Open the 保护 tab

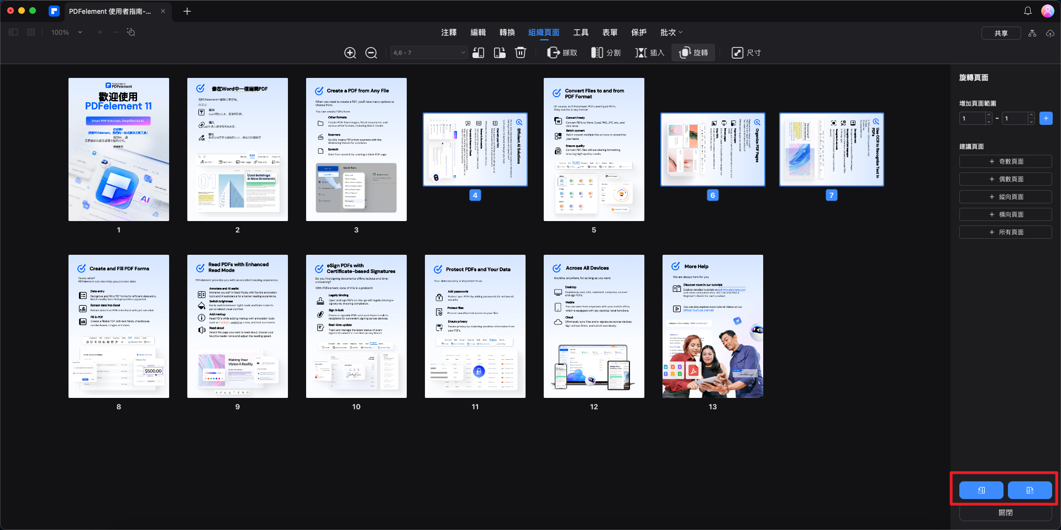click(x=639, y=33)
